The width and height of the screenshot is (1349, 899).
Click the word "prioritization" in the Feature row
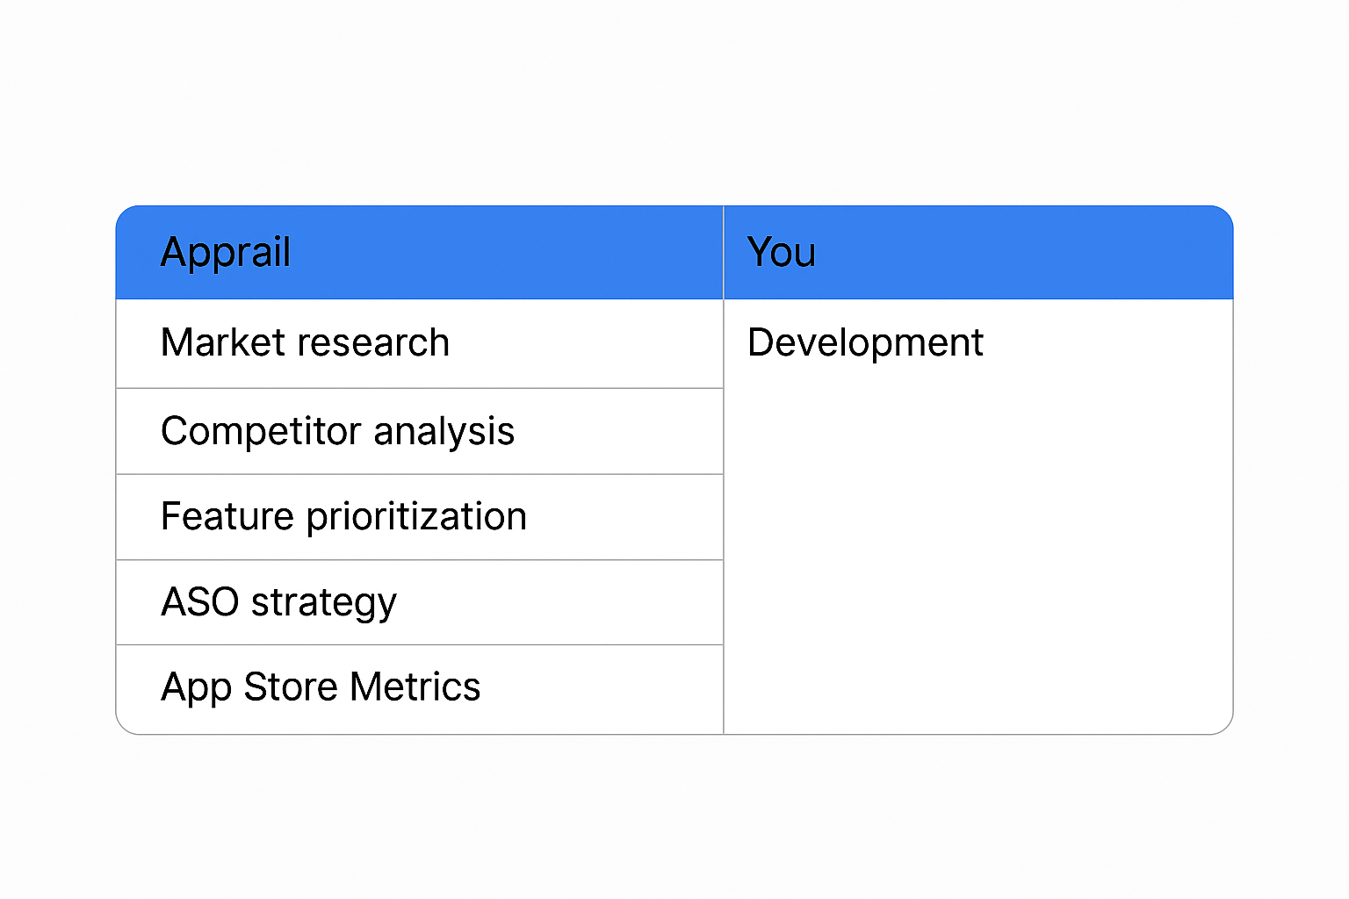point(416,516)
